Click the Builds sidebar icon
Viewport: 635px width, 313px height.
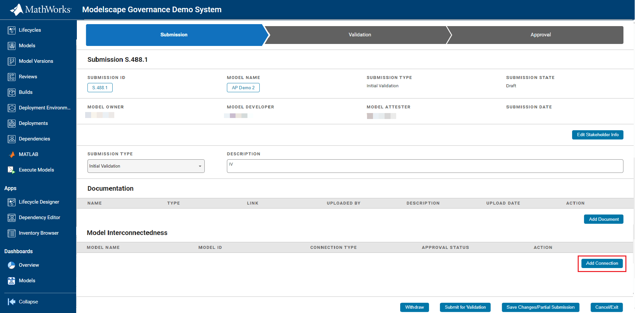pyautogui.click(x=26, y=92)
